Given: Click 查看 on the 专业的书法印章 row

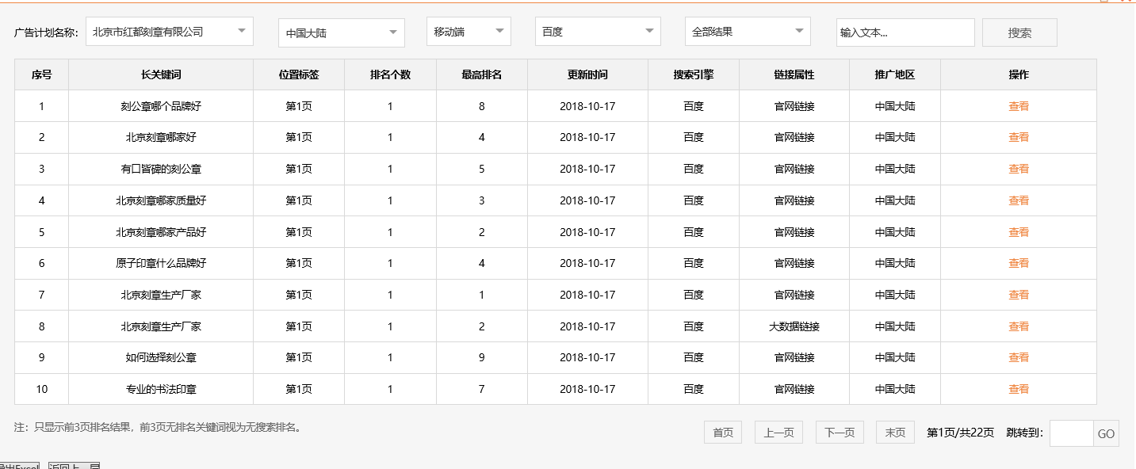Looking at the screenshot, I should point(1018,388).
